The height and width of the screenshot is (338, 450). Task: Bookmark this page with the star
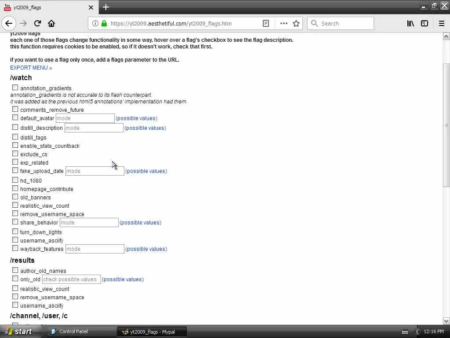tap(296, 24)
